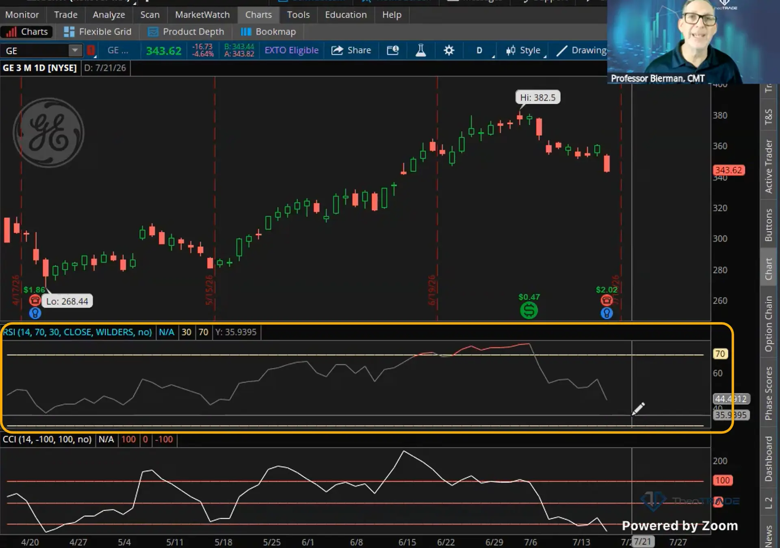Click the last price 343.62 in toolbar
780x548 pixels.
click(164, 51)
